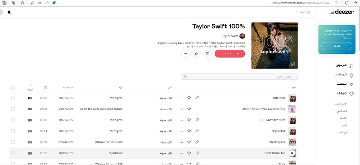Screen dimensions: 360x165
Task: Open more options for Blank Space
Action: click(181, 142)
